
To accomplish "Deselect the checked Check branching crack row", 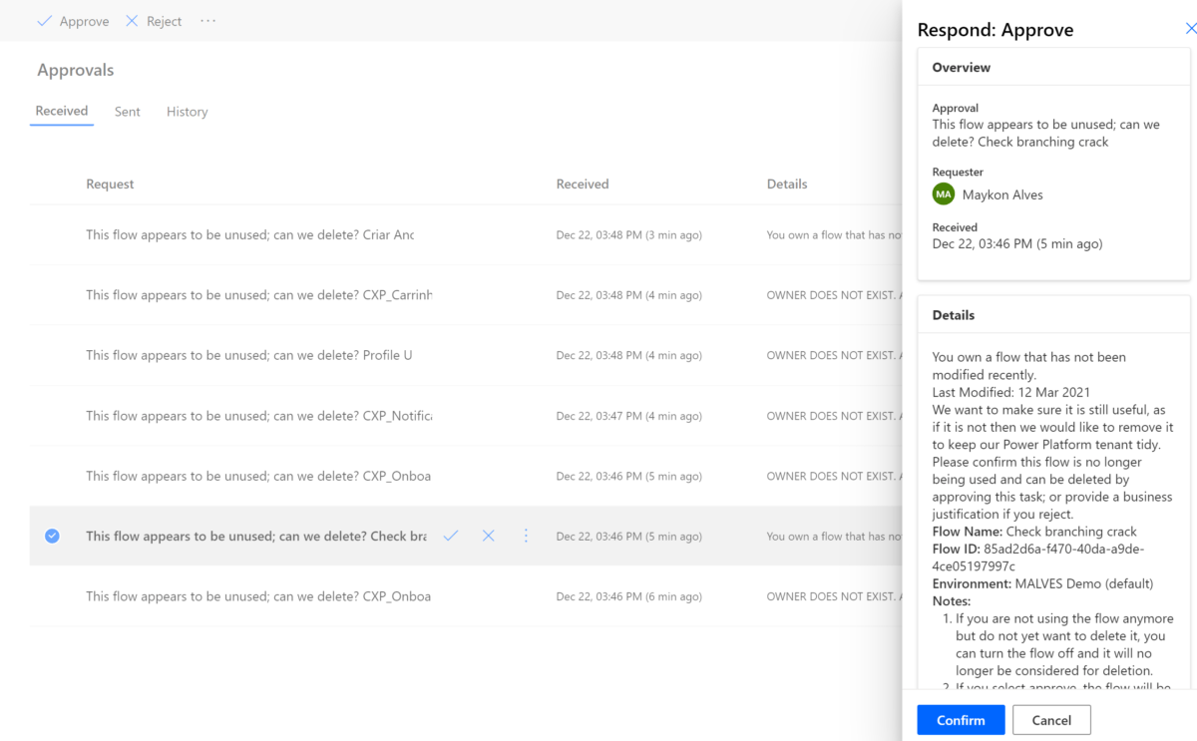I will click(52, 536).
